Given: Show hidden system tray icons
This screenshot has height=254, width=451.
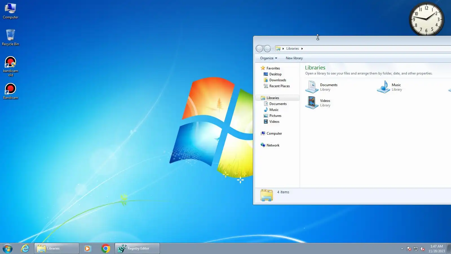Looking at the screenshot, I should coord(402,249).
